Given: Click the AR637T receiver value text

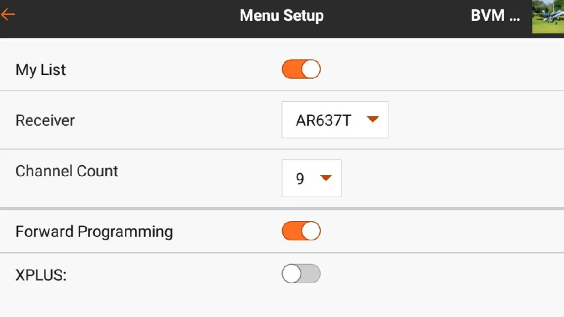Looking at the screenshot, I should coord(324,120).
